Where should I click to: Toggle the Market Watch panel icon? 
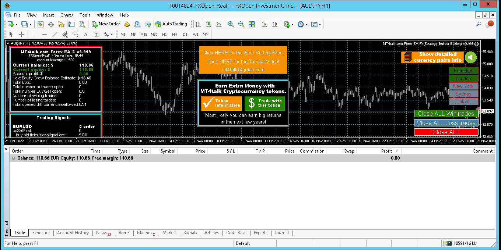coord(41,24)
